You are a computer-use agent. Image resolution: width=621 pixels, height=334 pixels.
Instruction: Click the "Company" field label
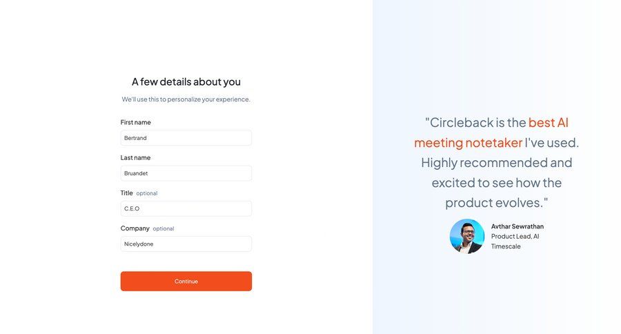(135, 228)
